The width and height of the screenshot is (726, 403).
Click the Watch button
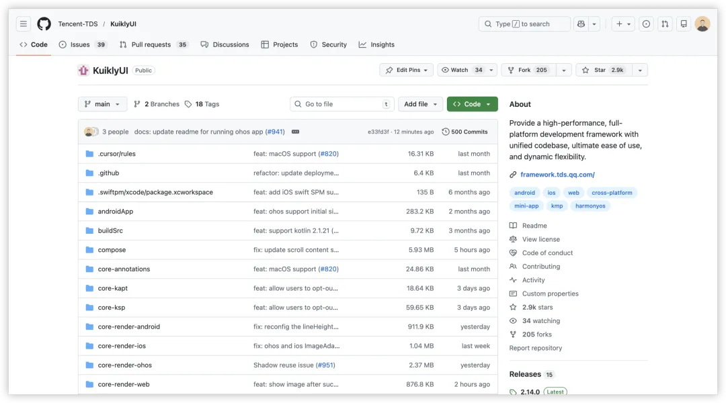(462, 70)
